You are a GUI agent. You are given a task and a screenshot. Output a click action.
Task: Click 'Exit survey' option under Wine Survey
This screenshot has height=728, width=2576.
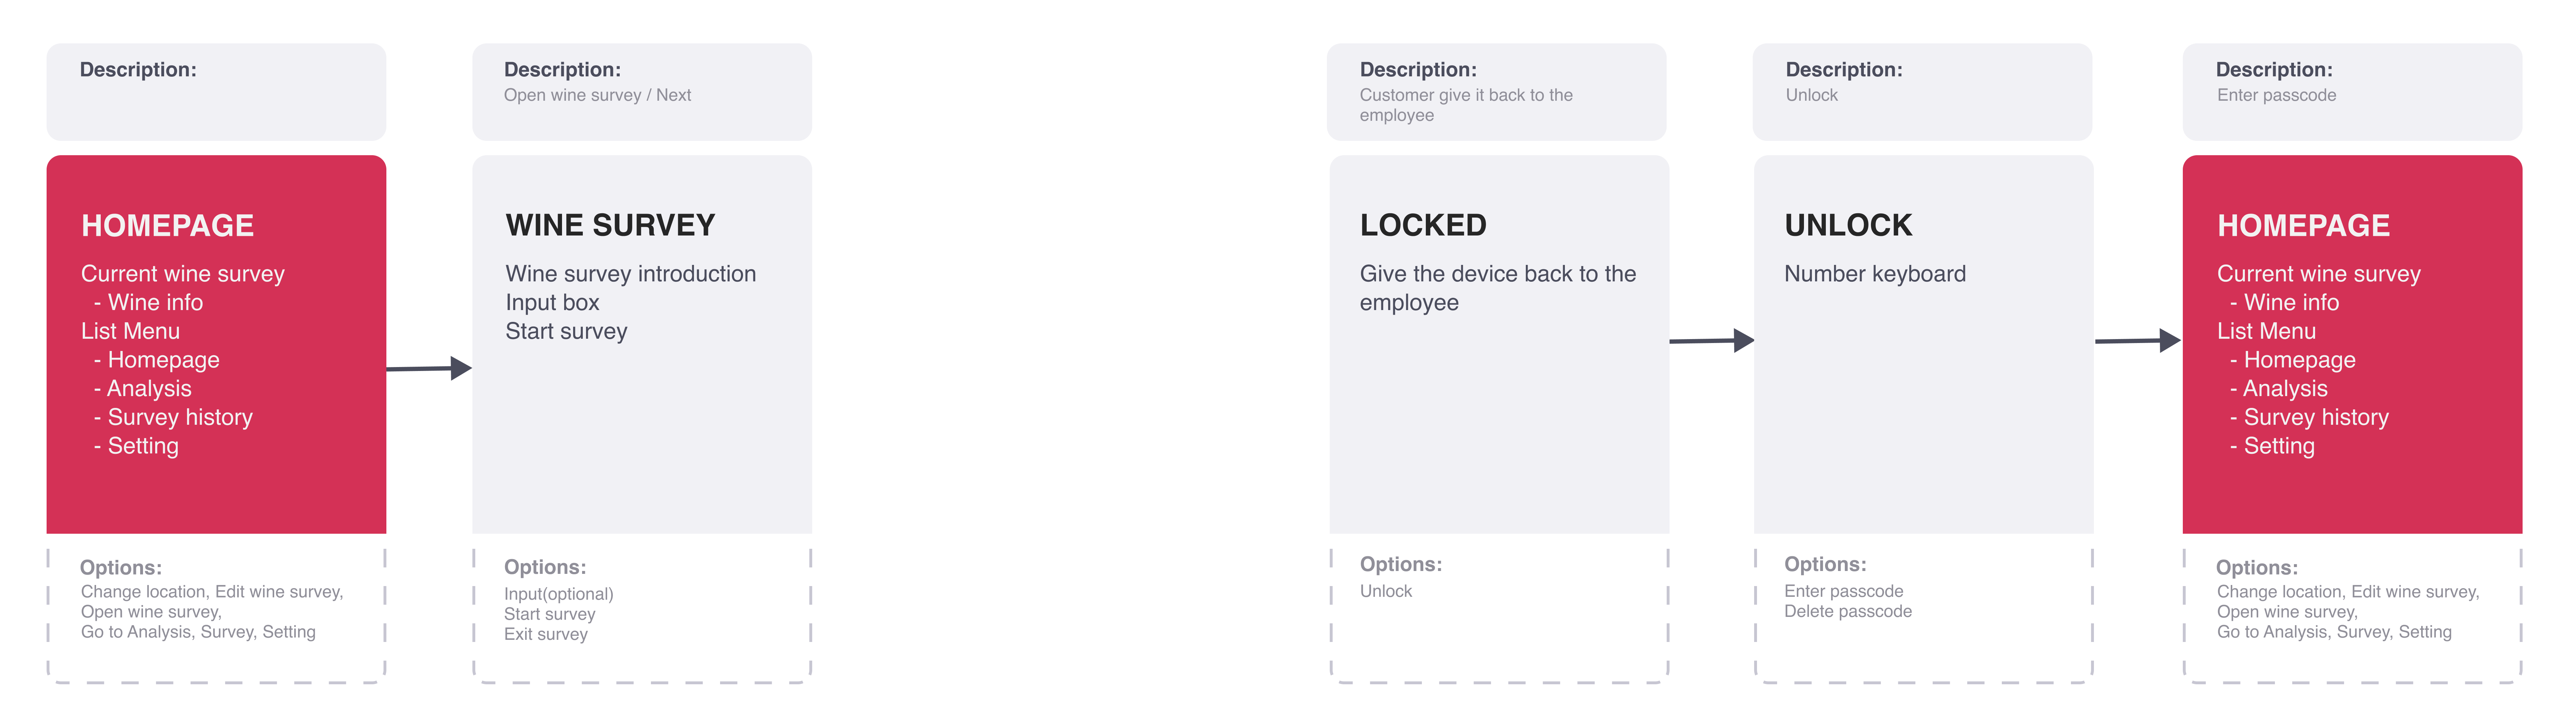click(x=546, y=634)
